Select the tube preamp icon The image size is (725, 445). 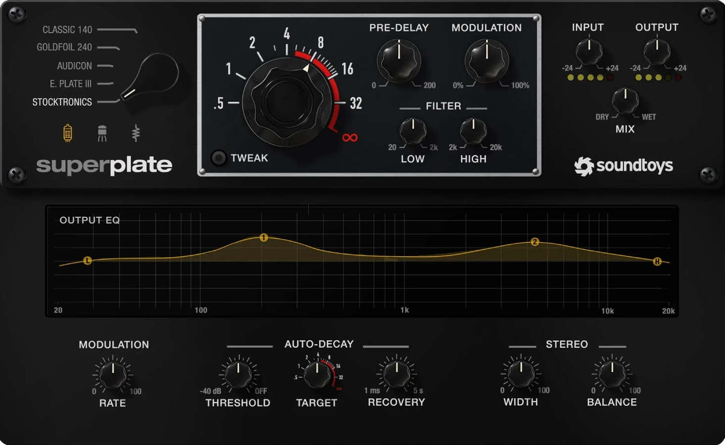(x=68, y=133)
